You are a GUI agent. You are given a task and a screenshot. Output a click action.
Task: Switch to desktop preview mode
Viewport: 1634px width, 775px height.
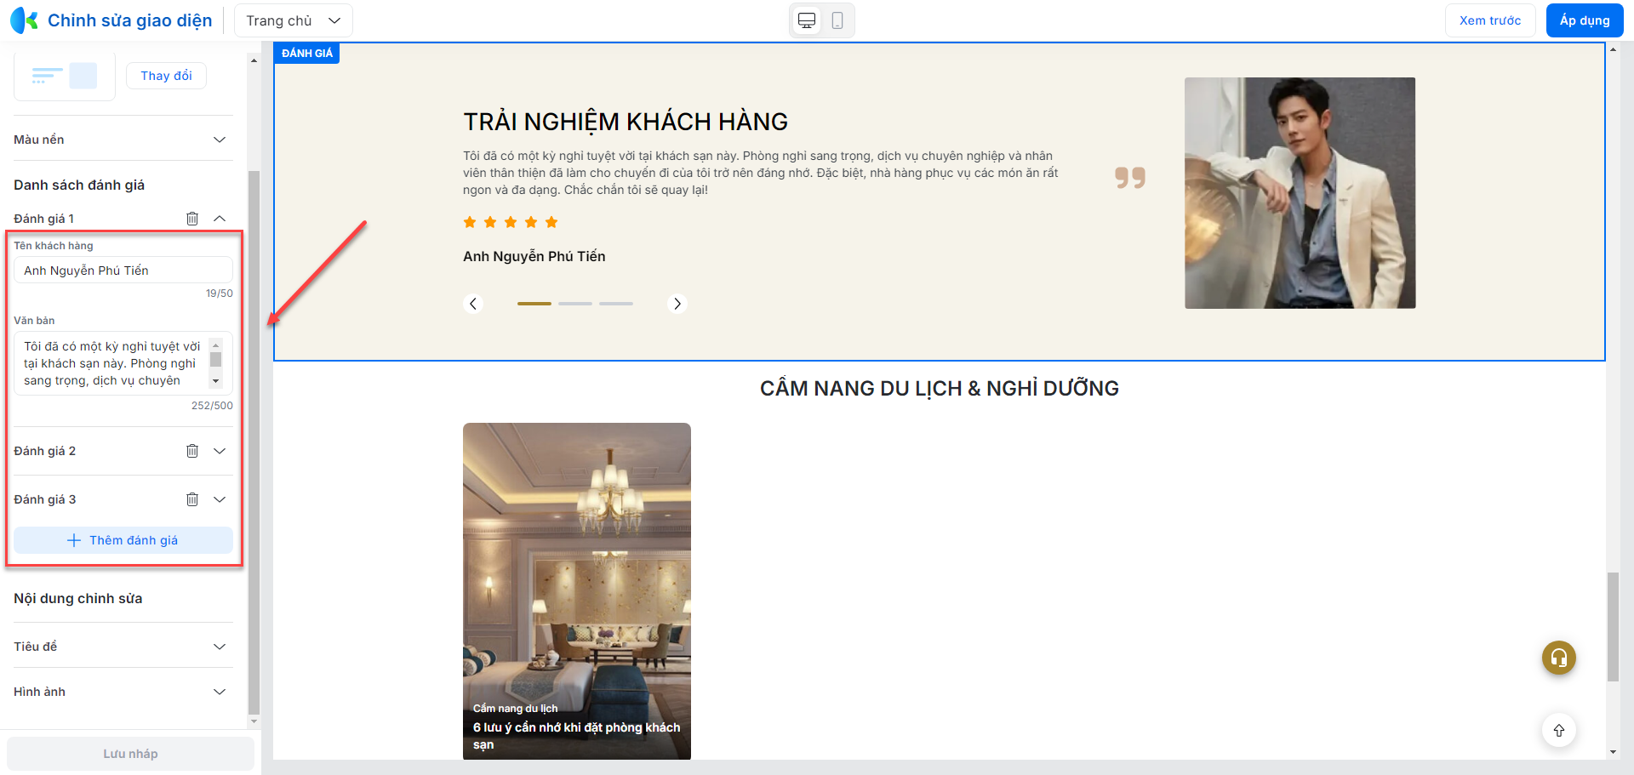tap(807, 20)
